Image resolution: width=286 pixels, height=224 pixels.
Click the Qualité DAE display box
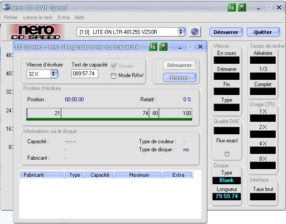[227, 131]
